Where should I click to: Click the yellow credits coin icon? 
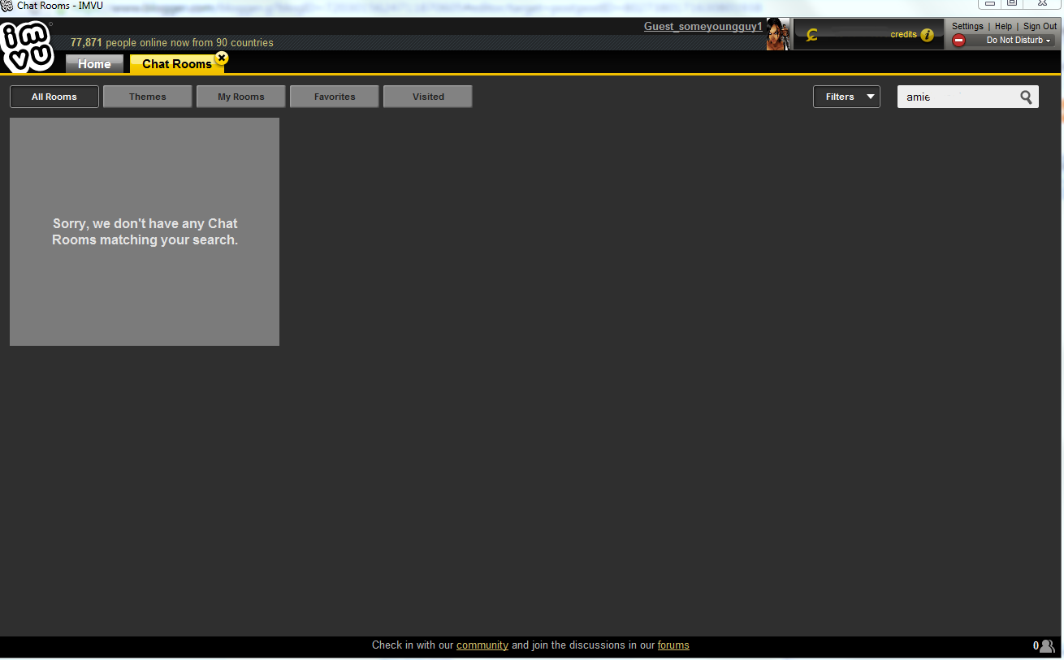[811, 35]
